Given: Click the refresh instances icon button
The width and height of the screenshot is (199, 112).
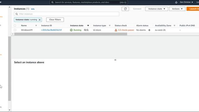Looking at the screenshot, I should [x=125, y=9].
